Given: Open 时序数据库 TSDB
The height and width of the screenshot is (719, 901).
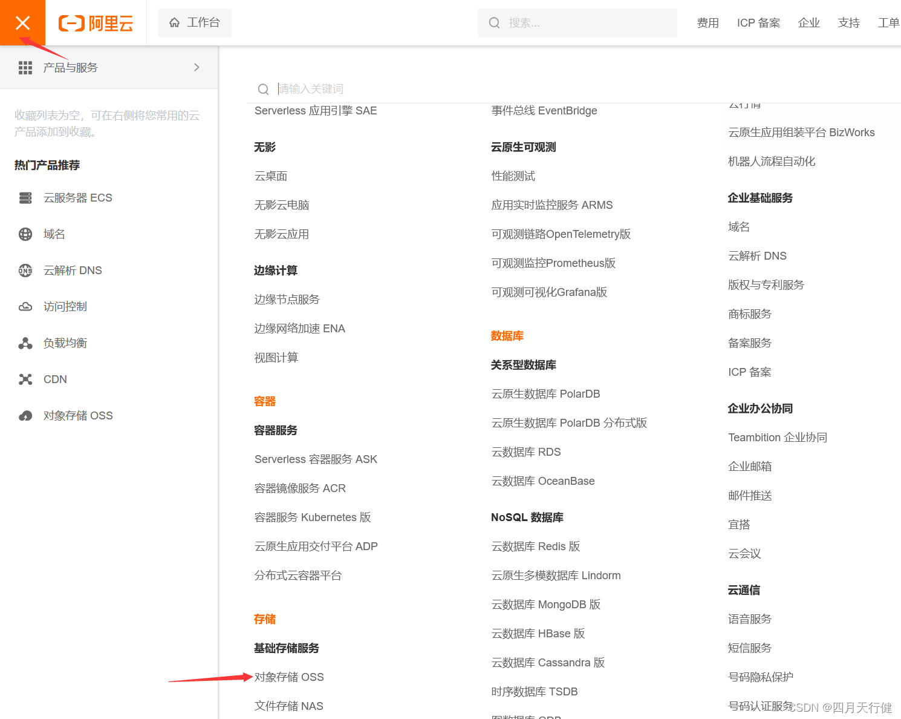Looking at the screenshot, I should pyautogui.click(x=535, y=692).
